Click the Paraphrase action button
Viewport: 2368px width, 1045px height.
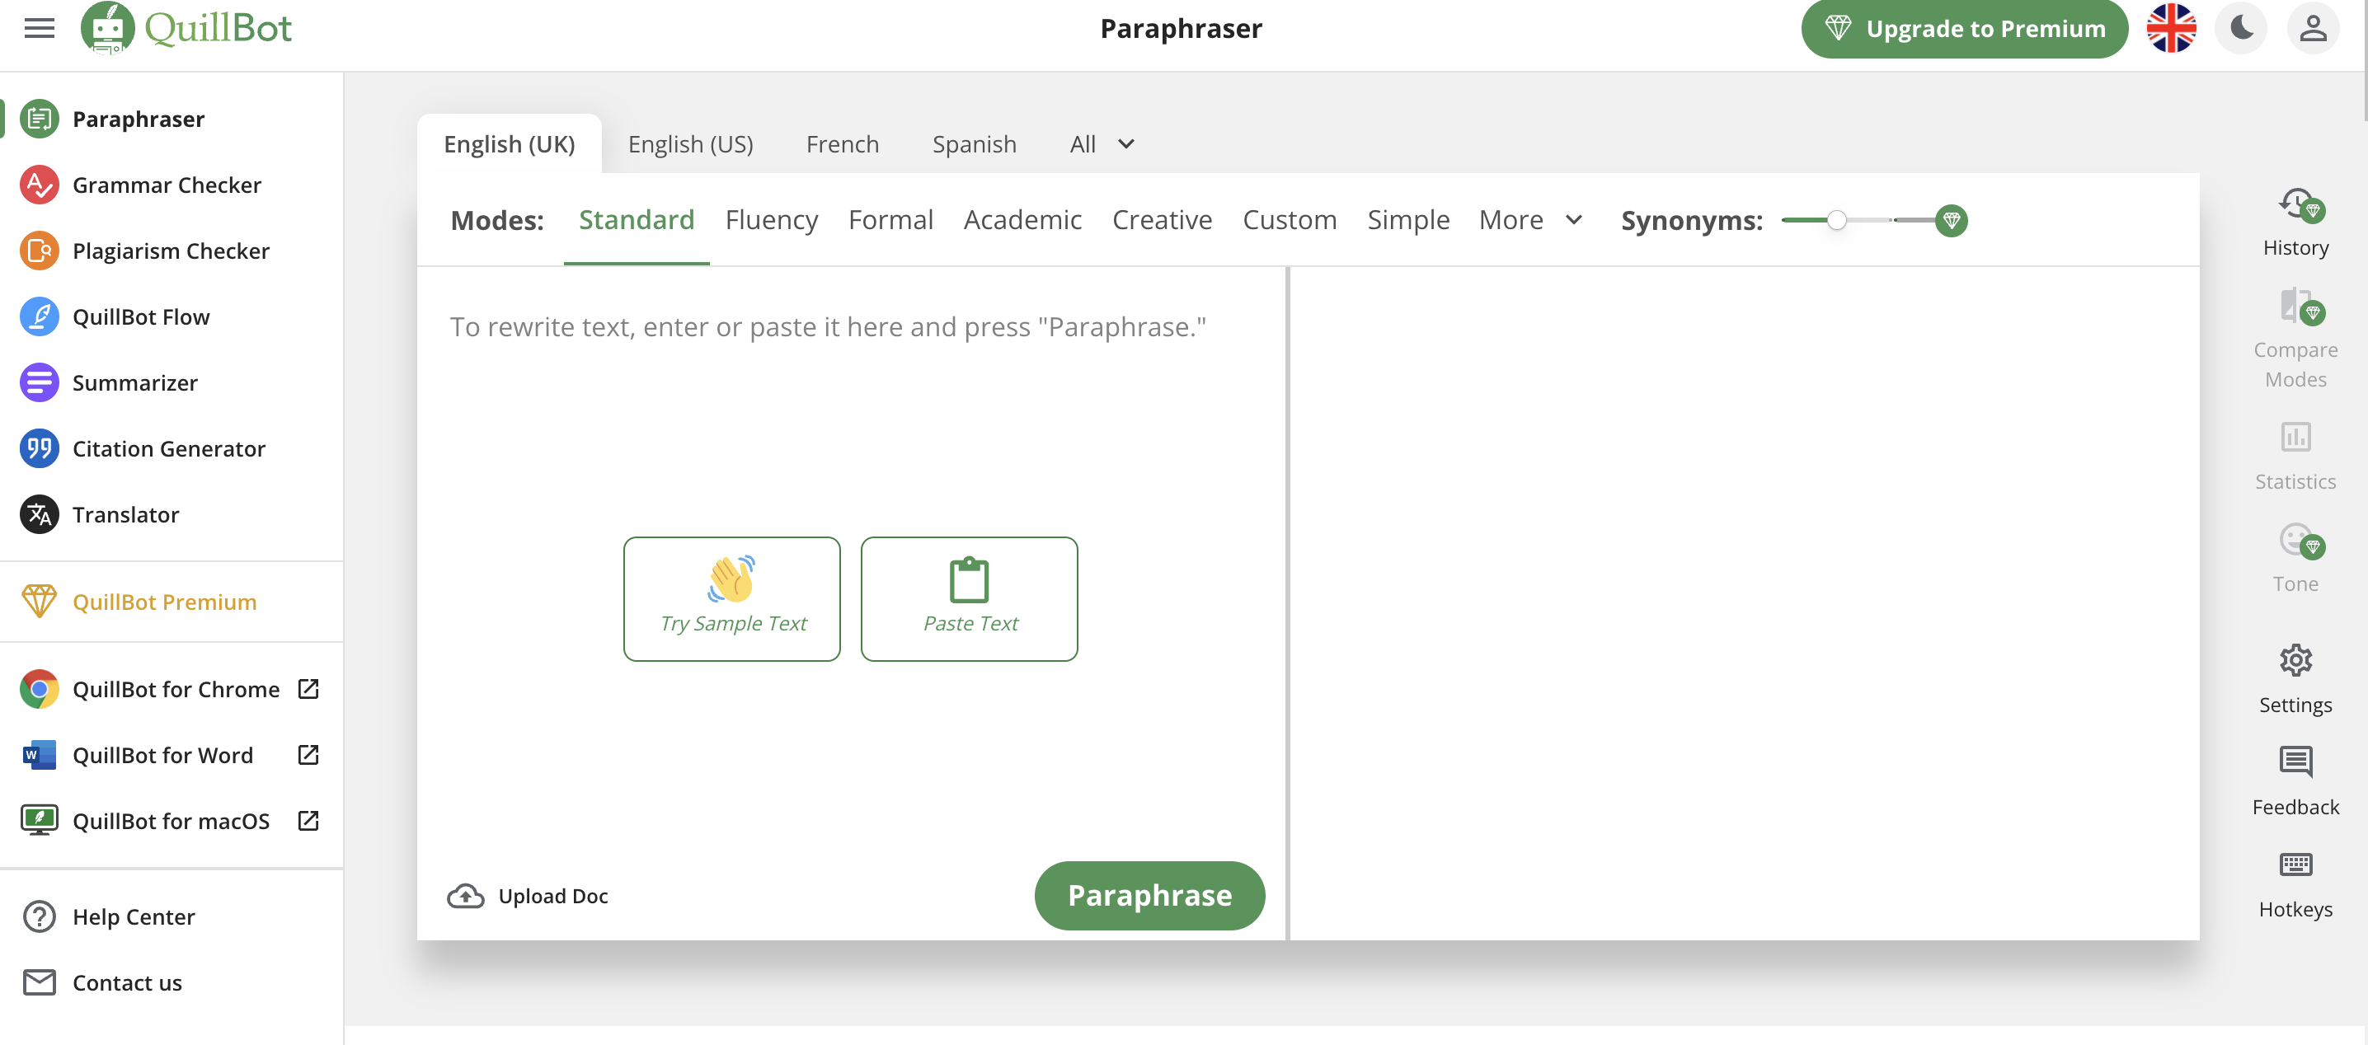(x=1151, y=896)
